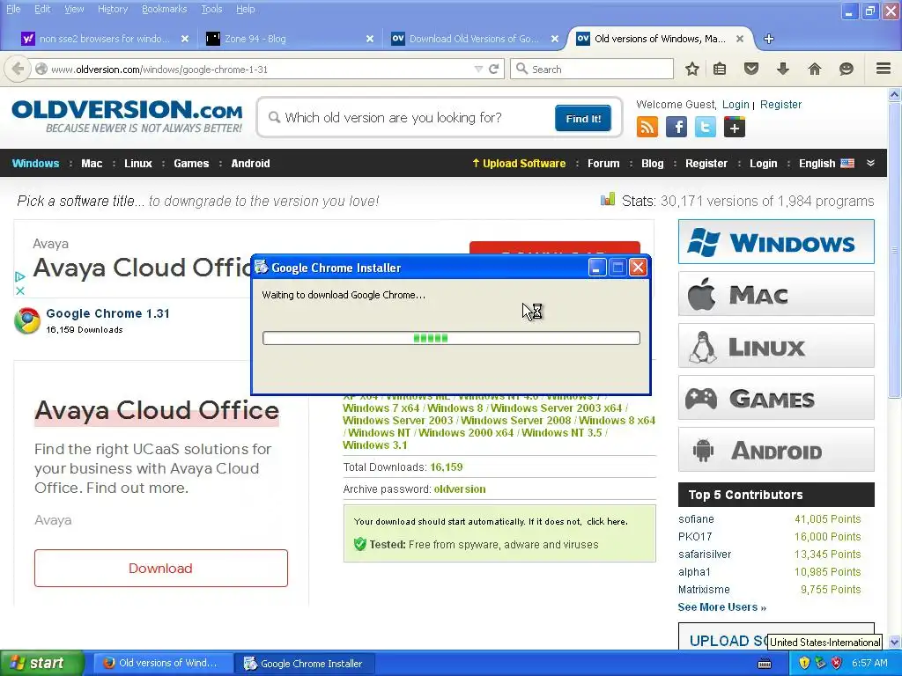
Task: Open the Blog nav link
Action: tap(653, 163)
